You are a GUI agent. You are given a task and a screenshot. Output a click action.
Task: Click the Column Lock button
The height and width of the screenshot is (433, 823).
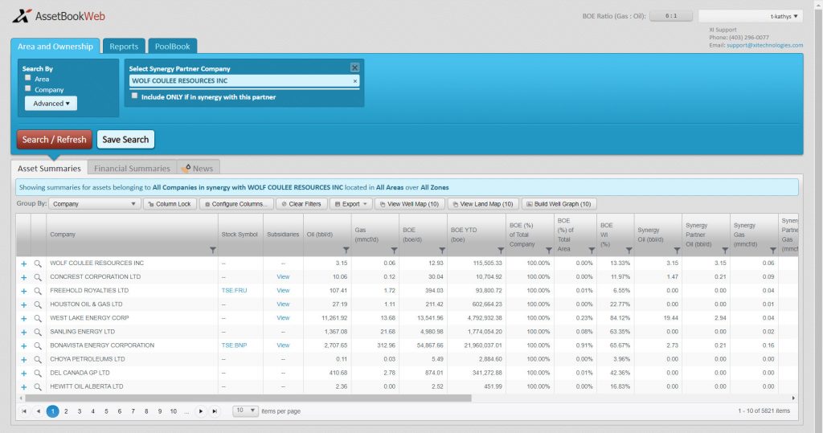click(170, 203)
